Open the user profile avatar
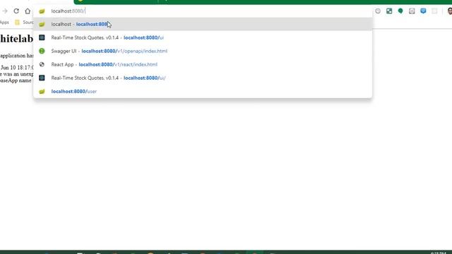This screenshot has height=254, width=452. (x=450, y=11)
